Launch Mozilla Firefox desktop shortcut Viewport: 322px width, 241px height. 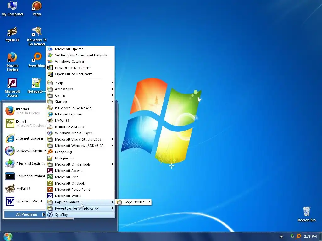pyautogui.click(x=12, y=62)
